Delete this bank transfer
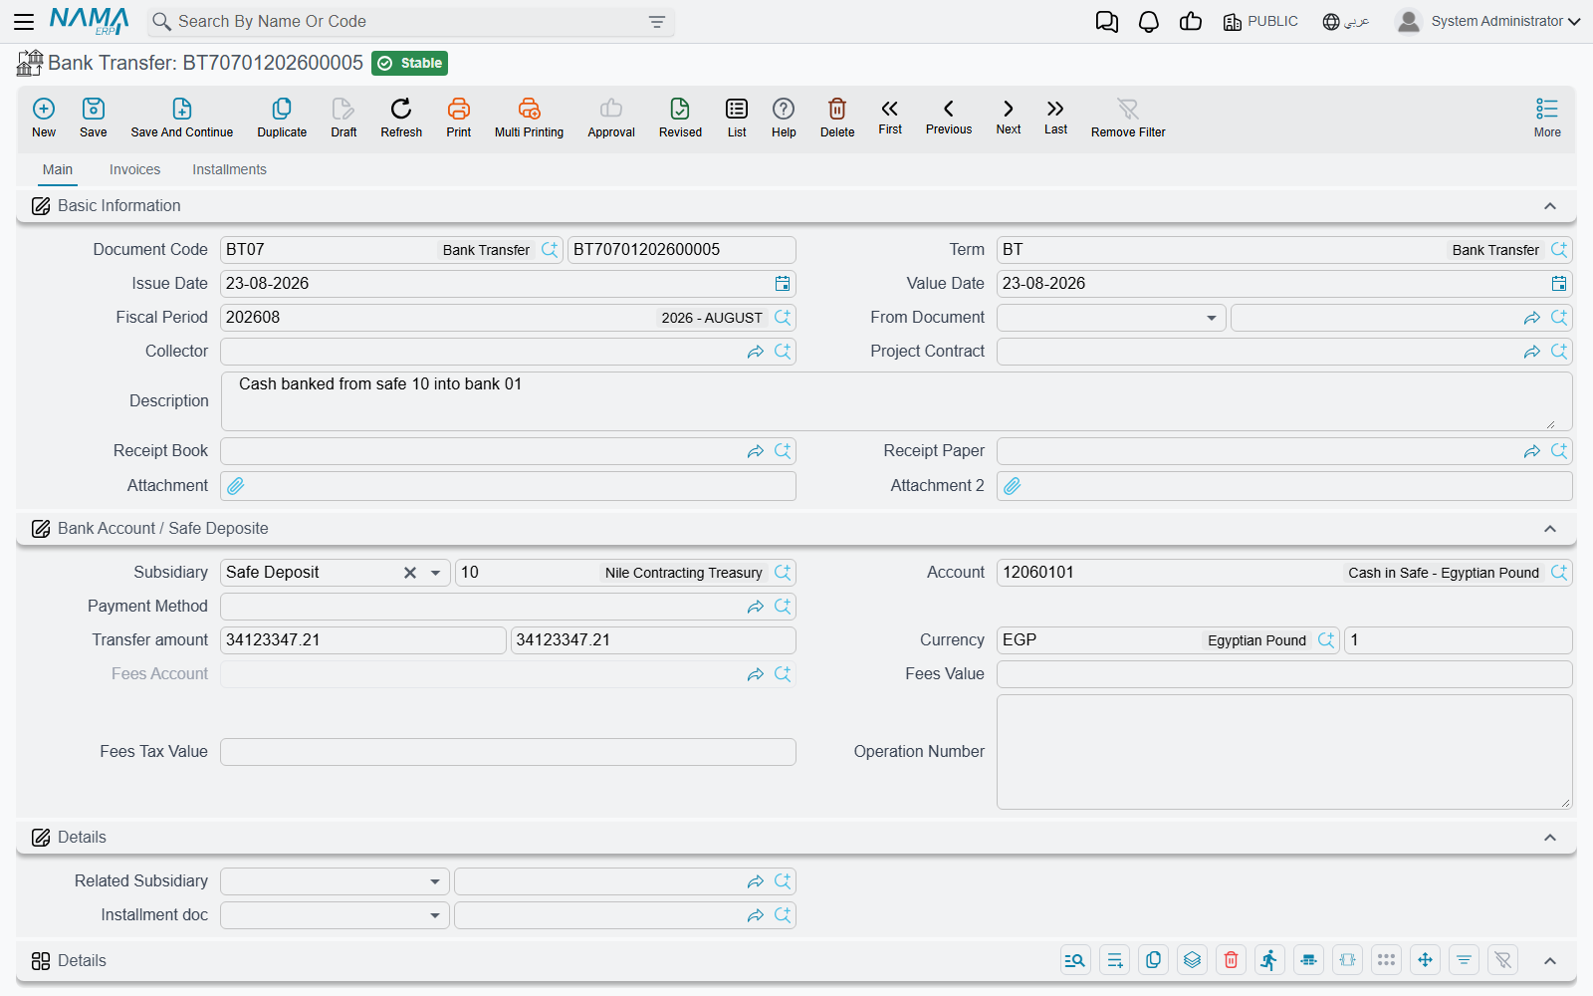Image resolution: width=1593 pixels, height=996 pixels. [837, 118]
